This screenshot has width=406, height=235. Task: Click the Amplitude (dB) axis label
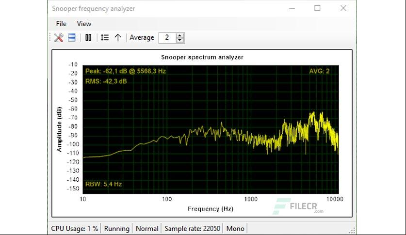pyautogui.click(x=59, y=129)
